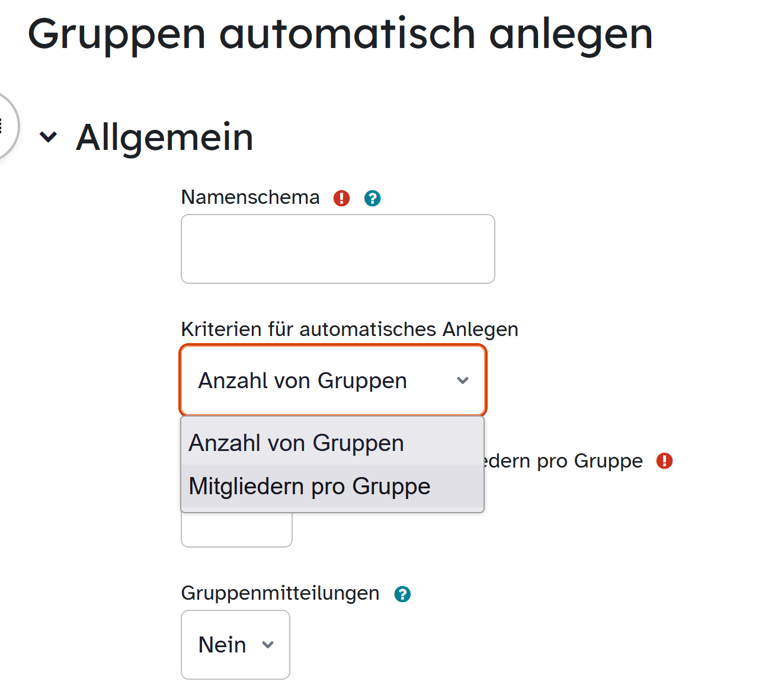Choose 'Mitgliedern pro Gruppe' from the list
The height and width of the screenshot is (691, 778).
click(309, 487)
